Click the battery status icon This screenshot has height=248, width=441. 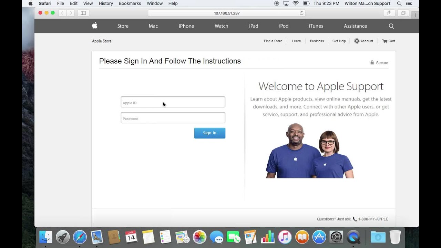tap(306, 3)
